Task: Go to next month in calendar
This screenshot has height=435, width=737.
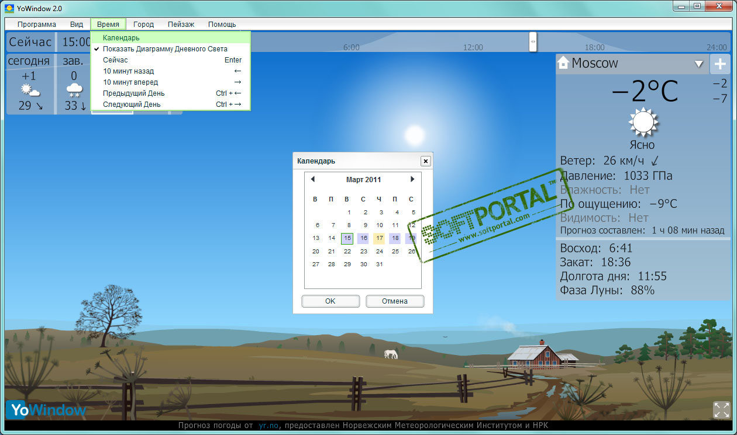Action: [x=412, y=179]
